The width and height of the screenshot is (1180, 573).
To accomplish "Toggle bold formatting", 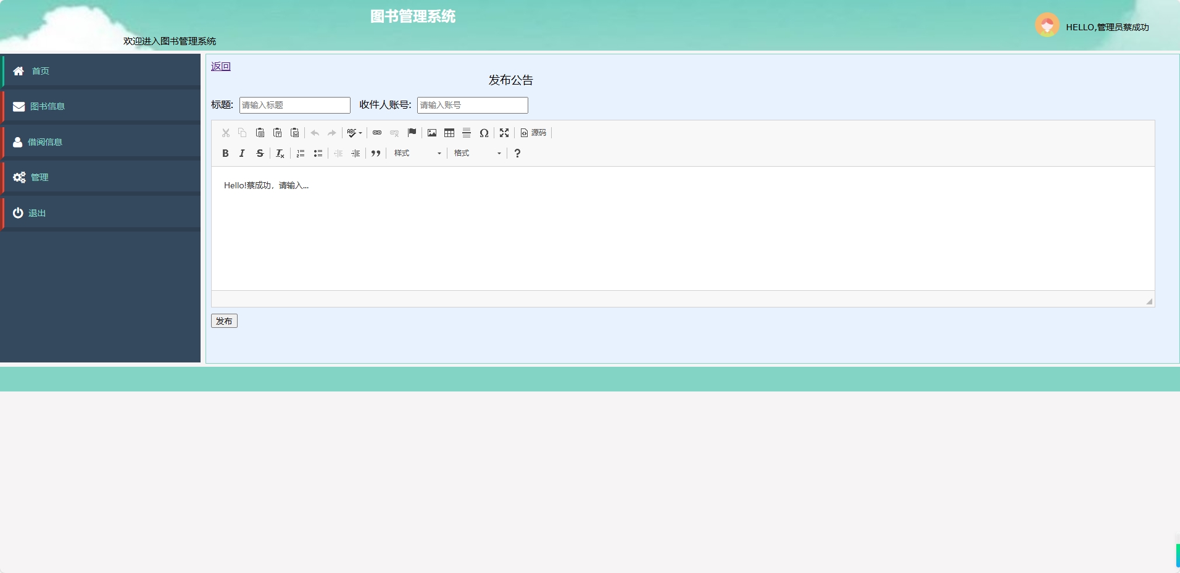I will [x=225, y=153].
